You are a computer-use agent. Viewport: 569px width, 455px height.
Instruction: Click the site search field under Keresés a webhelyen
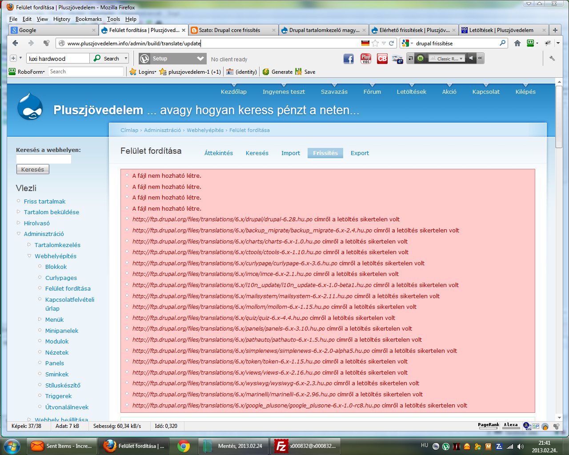pos(44,159)
